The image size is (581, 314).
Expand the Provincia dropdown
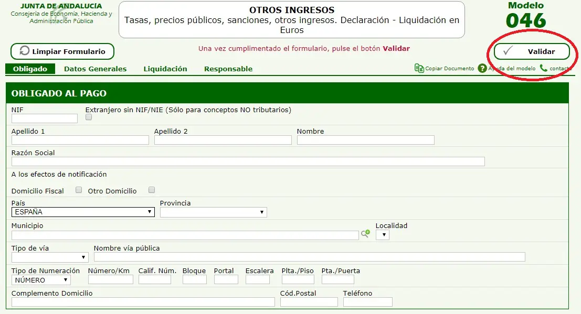[213, 212]
